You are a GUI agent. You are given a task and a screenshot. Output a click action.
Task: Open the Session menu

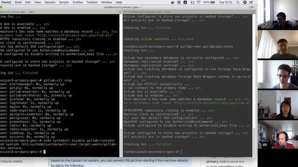pyautogui.click(x=50, y=2)
